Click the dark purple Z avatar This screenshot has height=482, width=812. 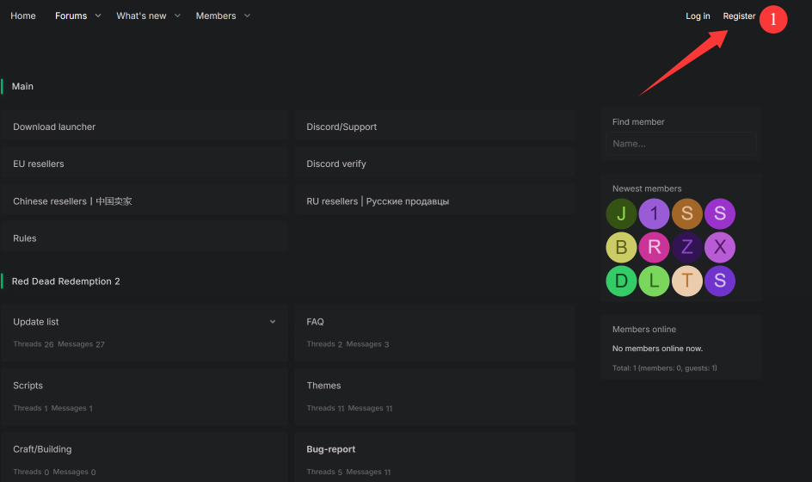686,248
